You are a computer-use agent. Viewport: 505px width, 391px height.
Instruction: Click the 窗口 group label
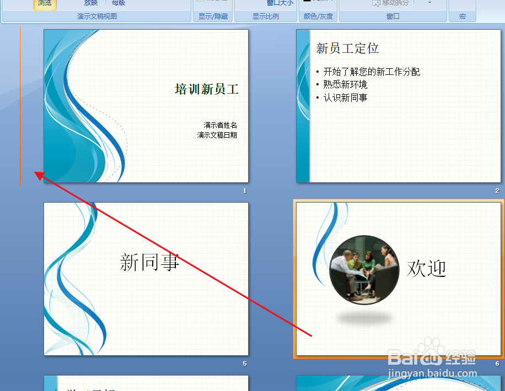(x=393, y=17)
